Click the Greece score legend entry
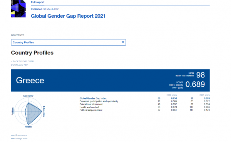This screenshot has height=142, width=231. coord(19,135)
